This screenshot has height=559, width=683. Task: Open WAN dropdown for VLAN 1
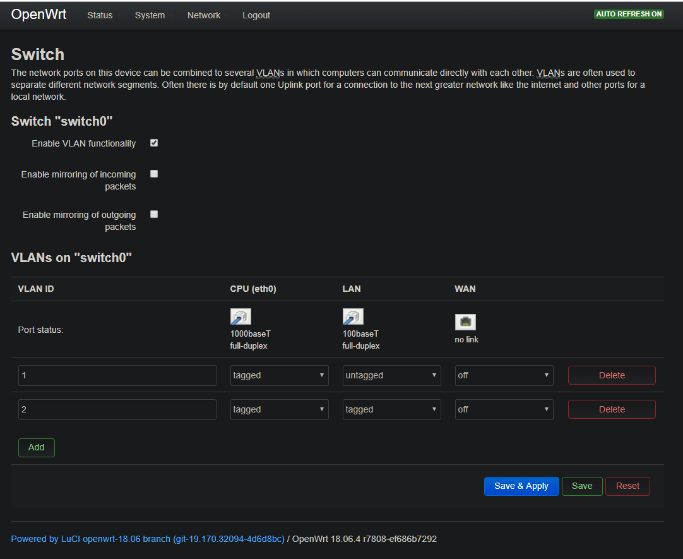[x=504, y=375]
